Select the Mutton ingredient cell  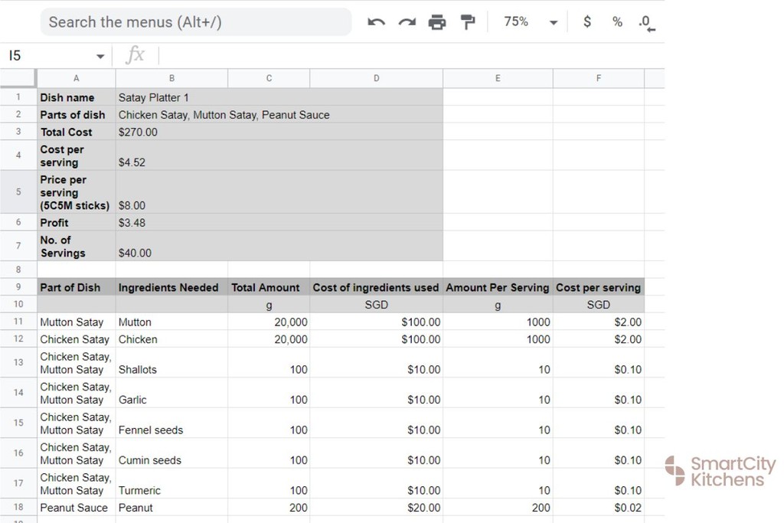point(171,322)
